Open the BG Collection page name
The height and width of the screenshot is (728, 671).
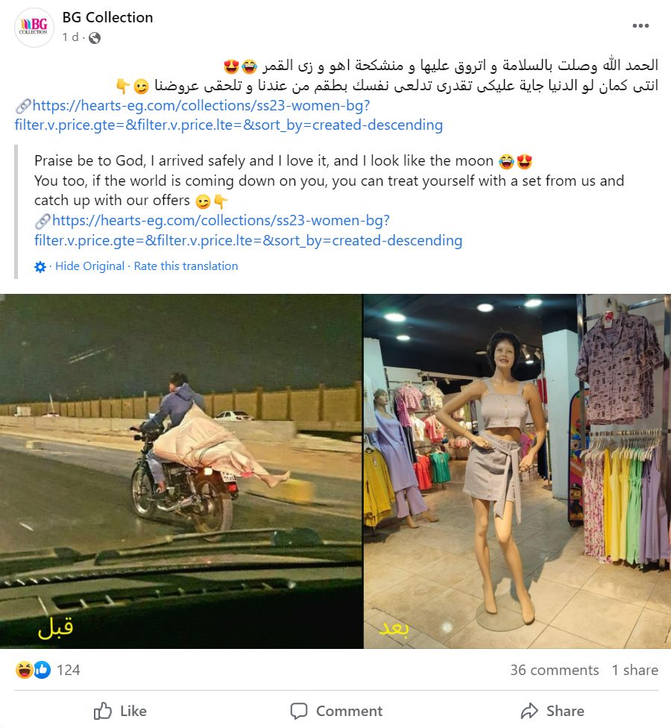(107, 17)
